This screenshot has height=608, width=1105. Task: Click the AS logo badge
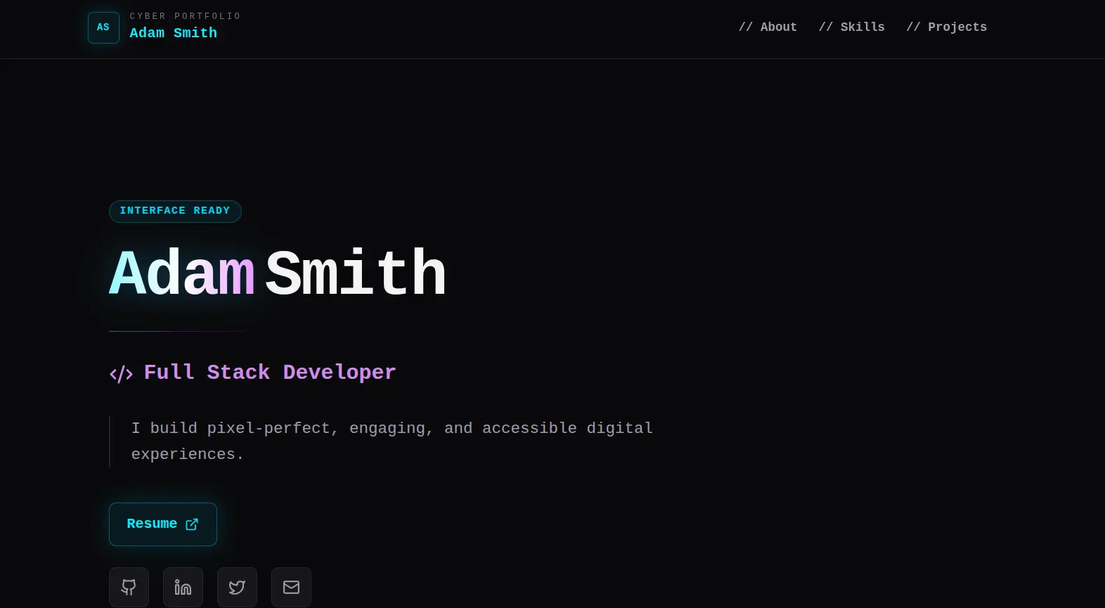(103, 27)
